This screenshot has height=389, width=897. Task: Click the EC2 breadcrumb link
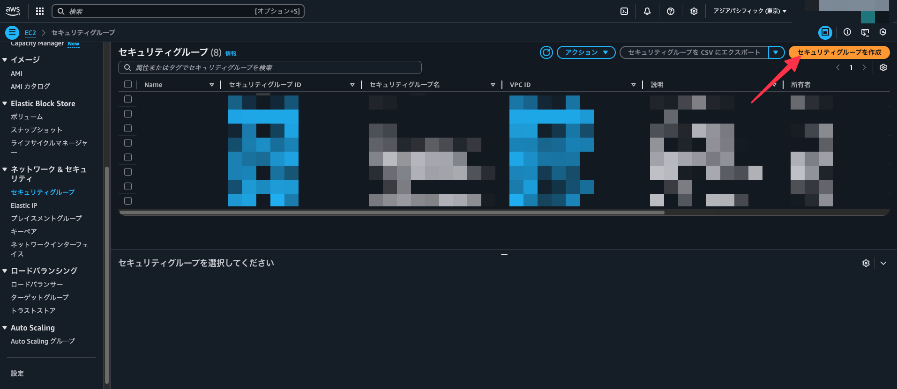(30, 33)
